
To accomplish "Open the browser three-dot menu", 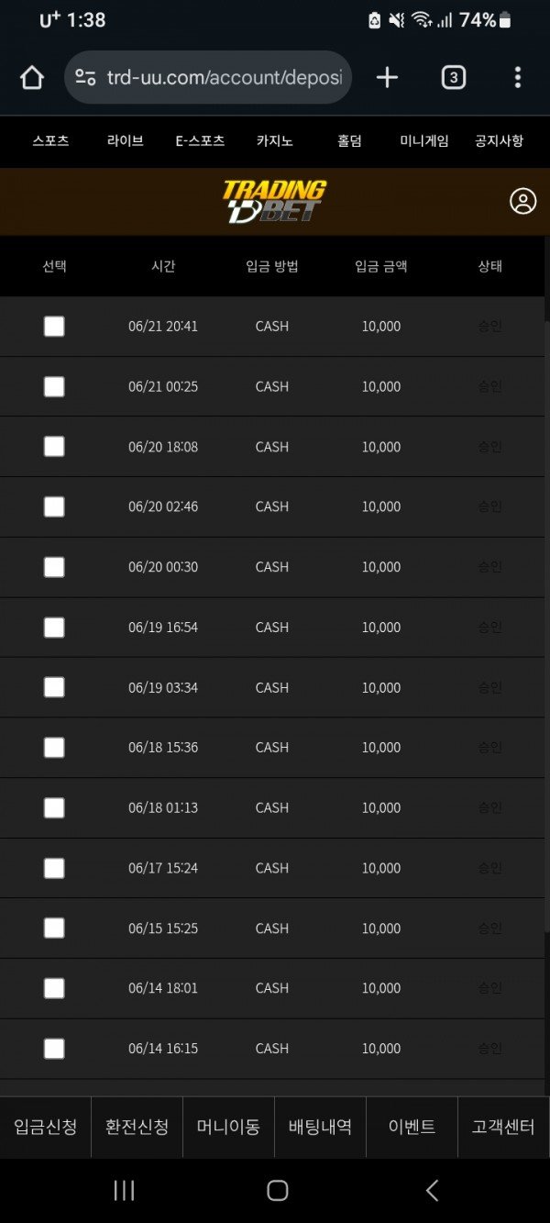I will (x=518, y=78).
